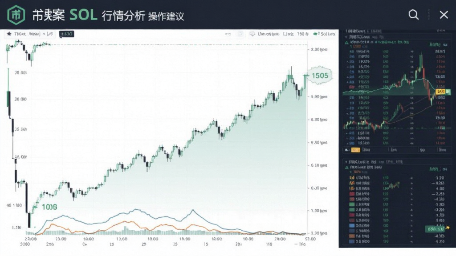This screenshot has width=456, height=256.
Task: Click the green triangle icon in upper right panel
Action: (x=346, y=42)
